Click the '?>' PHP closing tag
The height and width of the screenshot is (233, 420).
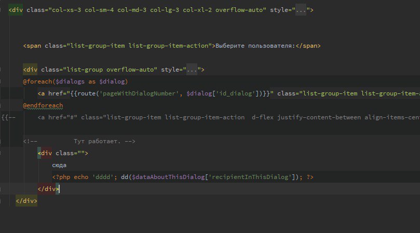[x=310, y=177]
